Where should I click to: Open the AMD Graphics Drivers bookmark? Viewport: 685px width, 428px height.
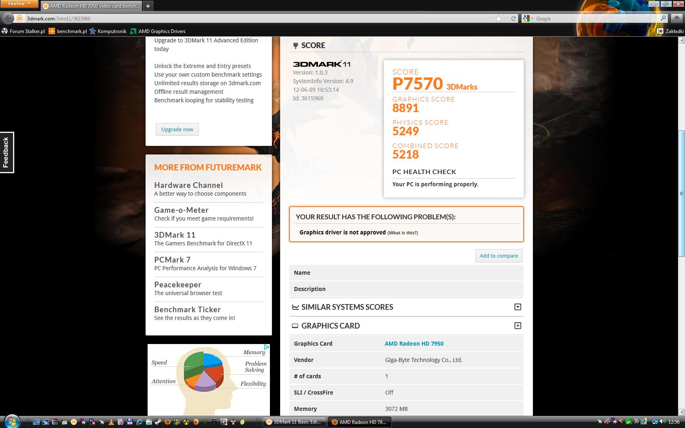click(158, 31)
